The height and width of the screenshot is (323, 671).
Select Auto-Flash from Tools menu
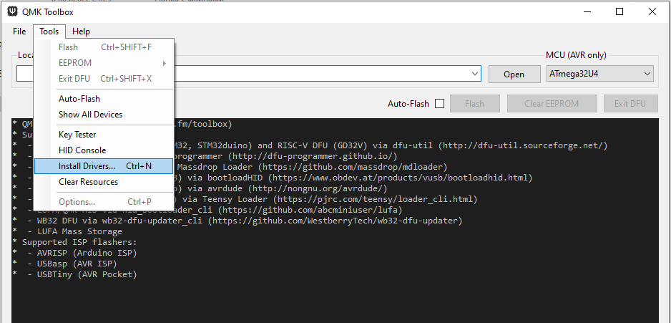point(79,99)
